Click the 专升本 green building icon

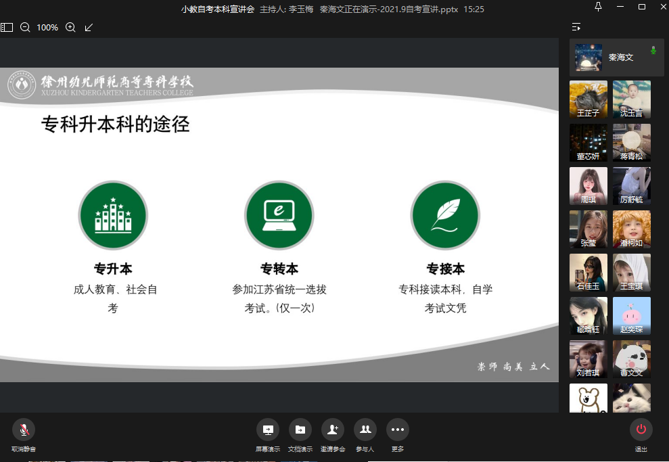click(113, 216)
